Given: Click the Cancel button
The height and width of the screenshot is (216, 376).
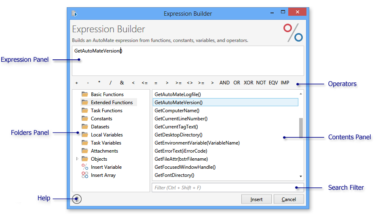Looking at the screenshot, I should 289,199.
